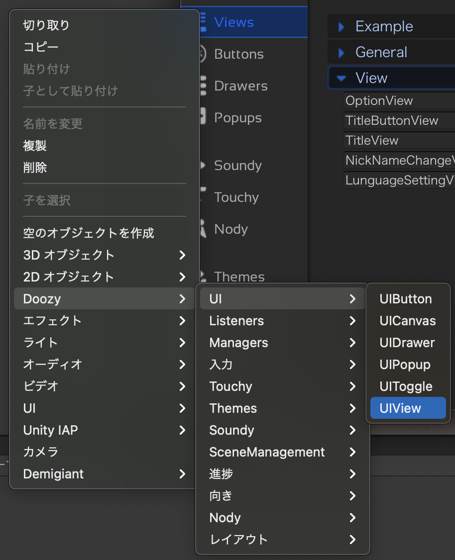Open the 向き submenu
This screenshot has width=455, height=560.
(x=282, y=496)
